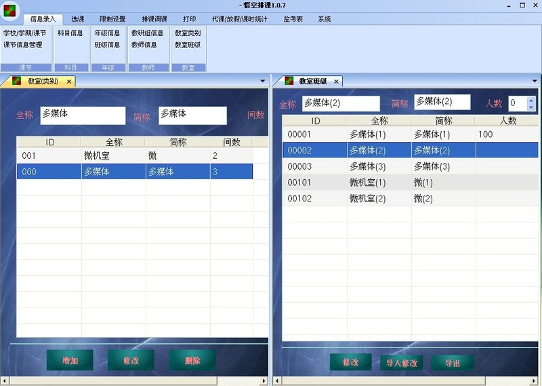
Task: Open the 代课/放假/课时统计 tab
Action: [240, 20]
